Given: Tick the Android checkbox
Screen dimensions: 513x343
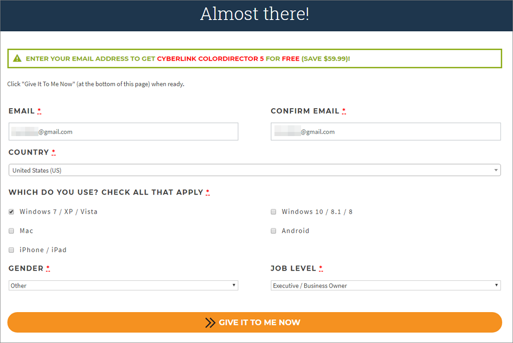Looking at the screenshot, I should pyautogui.click(x=273, y=231).
